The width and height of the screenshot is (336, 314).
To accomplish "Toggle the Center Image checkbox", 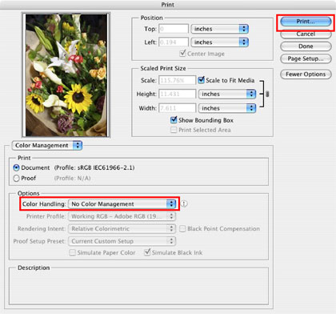I will tap(182, 54).
